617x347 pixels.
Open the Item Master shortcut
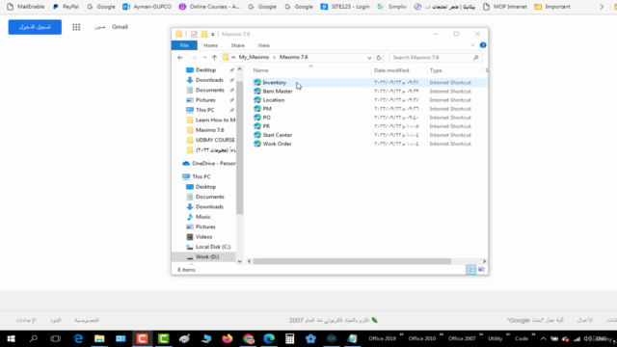278,92
